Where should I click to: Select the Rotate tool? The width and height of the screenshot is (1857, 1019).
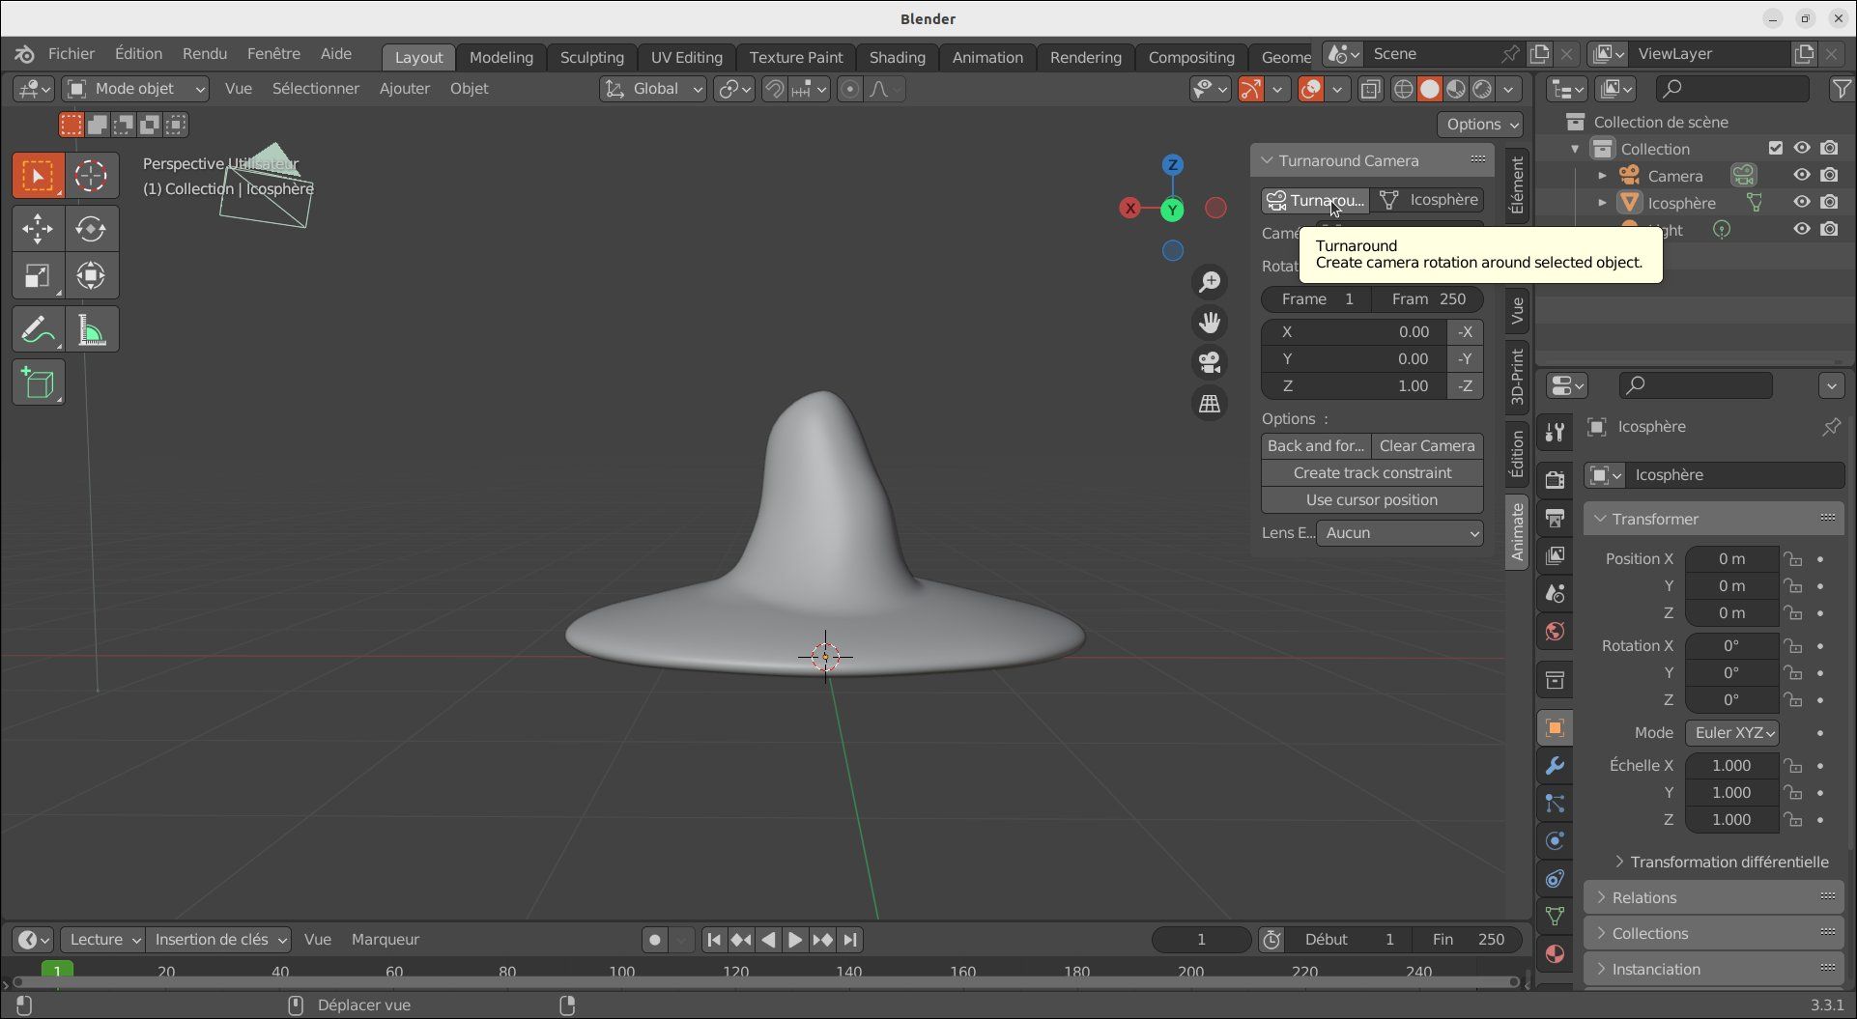(91, 229)
